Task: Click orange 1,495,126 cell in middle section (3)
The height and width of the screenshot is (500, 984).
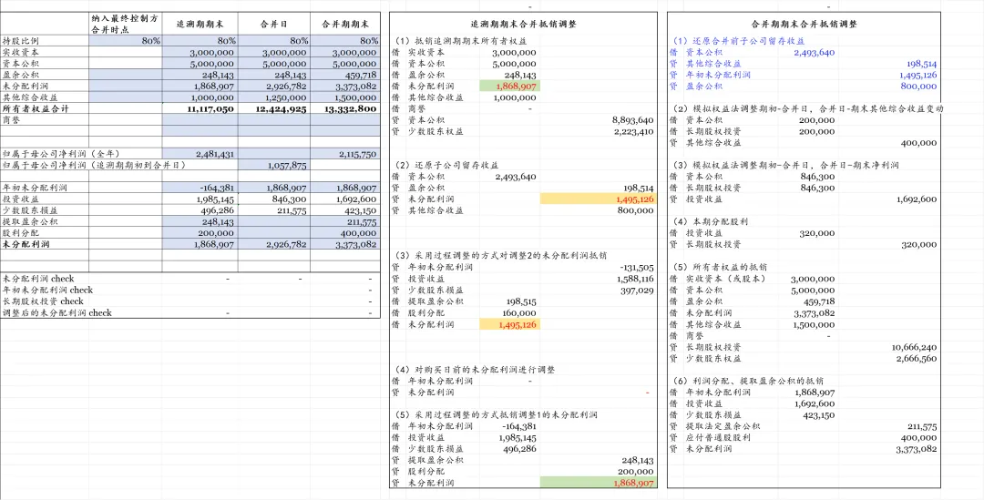Action: tap(508, 324)
